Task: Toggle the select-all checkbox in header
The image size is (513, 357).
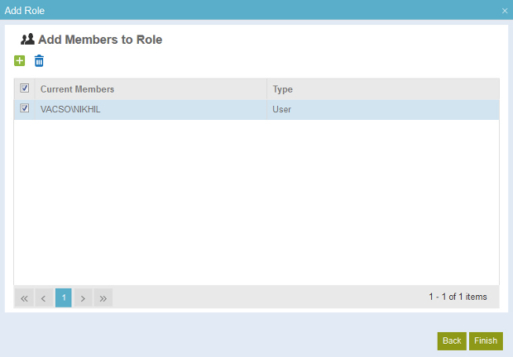Action: pos(25,88)
